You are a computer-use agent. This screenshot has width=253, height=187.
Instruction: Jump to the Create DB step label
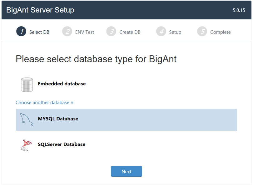coord(130,32)
